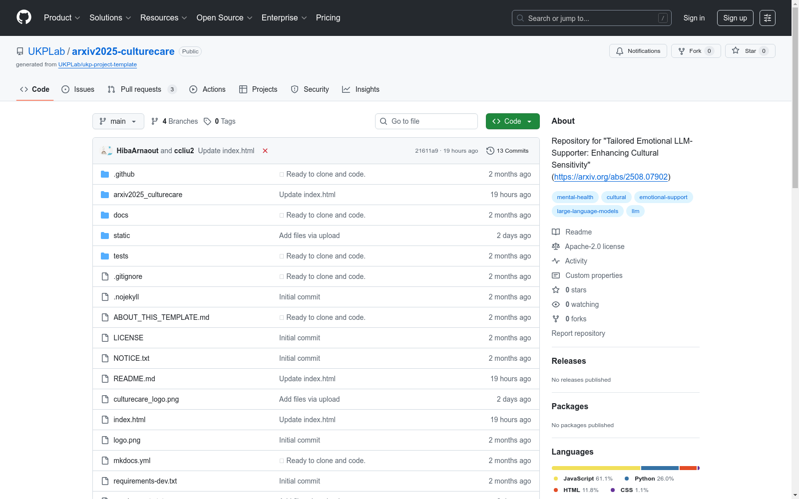799x499 pixels.
Task: Click the yellow JavaScript segment of language bar
Action: (596, 468)
